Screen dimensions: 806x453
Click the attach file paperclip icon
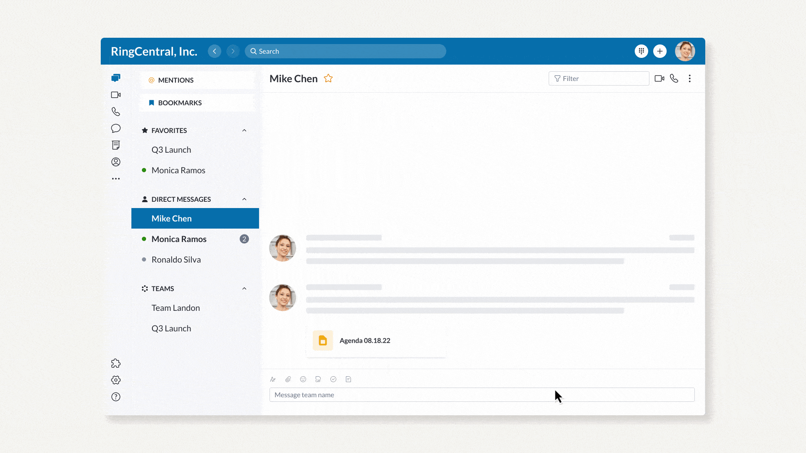pyautogui.click(x=288, y=379)
